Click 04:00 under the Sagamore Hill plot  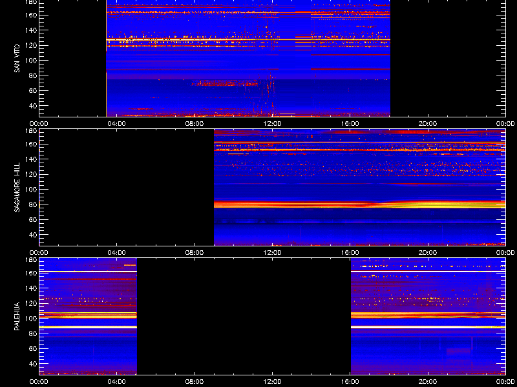117,253
